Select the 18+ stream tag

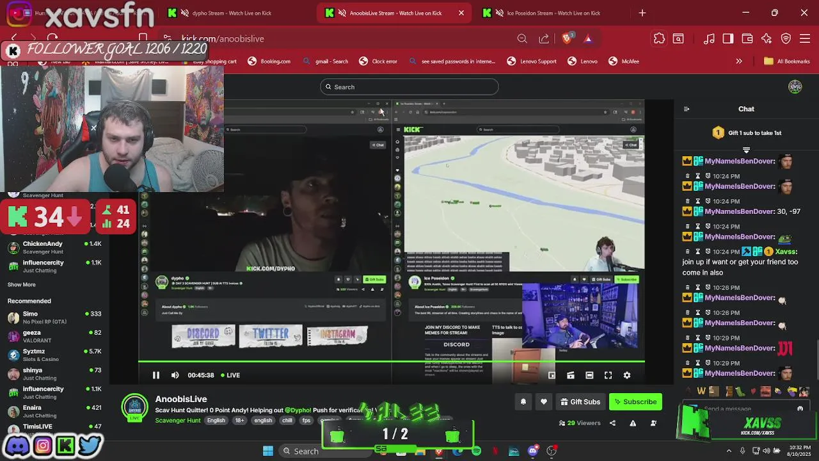[x=239, y=421]
